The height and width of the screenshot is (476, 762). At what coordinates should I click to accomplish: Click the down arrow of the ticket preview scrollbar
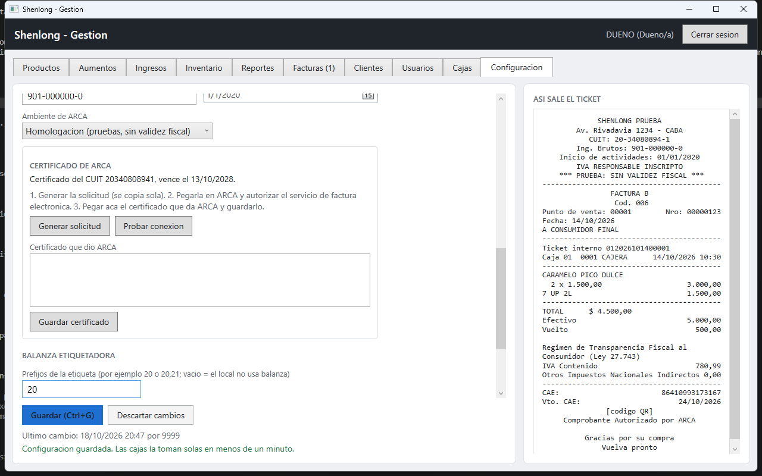click(735, 449)
